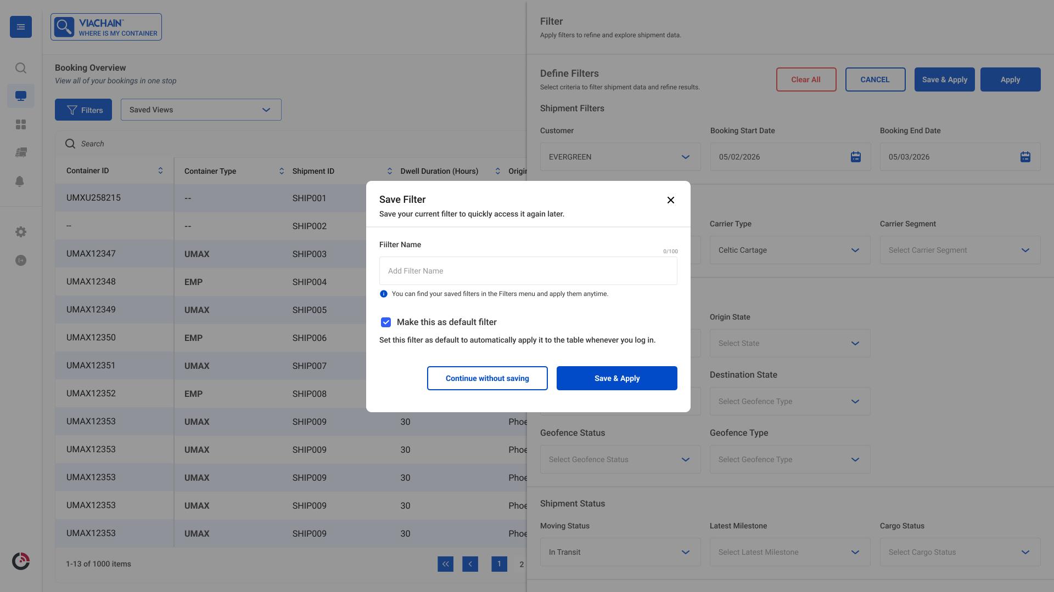Viewport: 1054px width, 592px height.
Task: Open Booking End Date calendar icon
Action: [x=1025, y=157]
